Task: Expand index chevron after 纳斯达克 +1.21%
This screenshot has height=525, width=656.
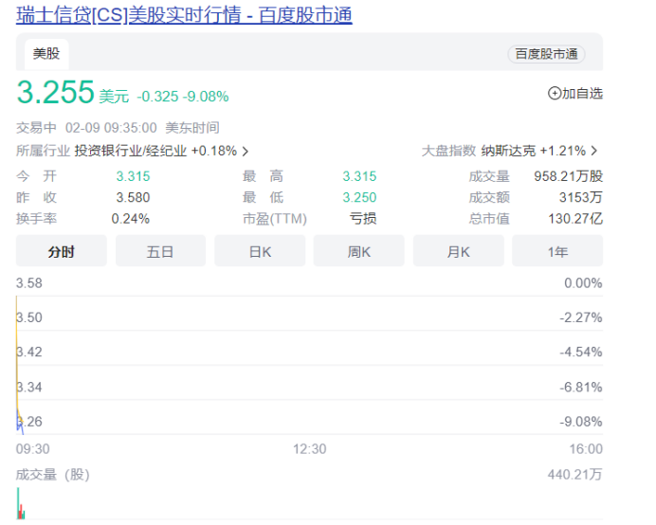Action: [594, 151]
